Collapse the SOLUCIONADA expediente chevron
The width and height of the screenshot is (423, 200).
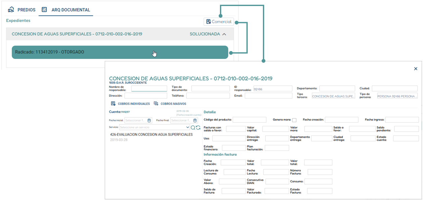coord(224,34)
